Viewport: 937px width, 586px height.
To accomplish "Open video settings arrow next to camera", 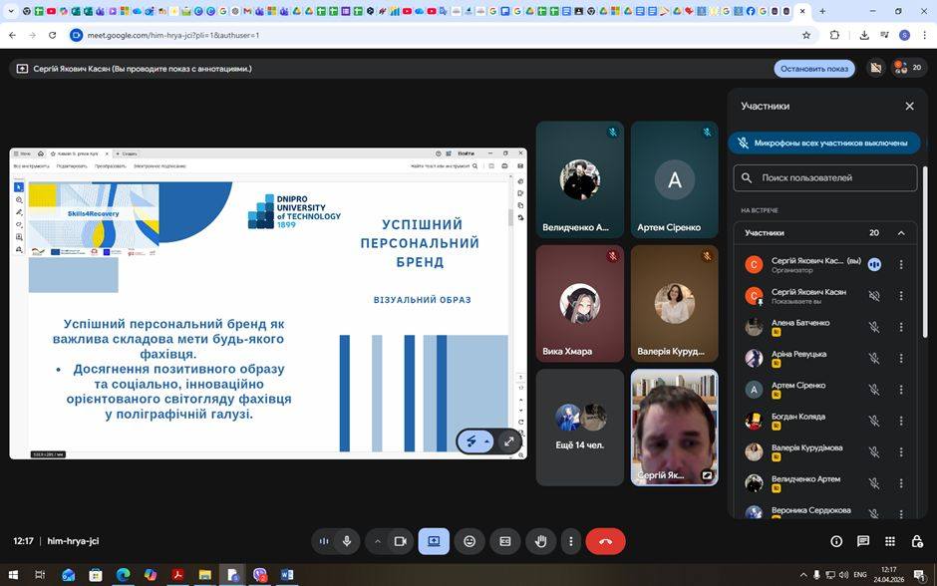I will 378,541.
